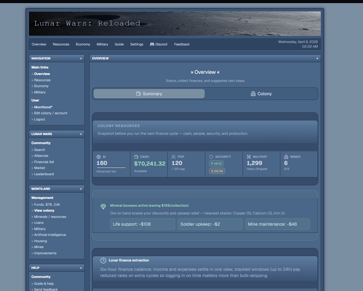Click the Mines building icon
363x291 pixels.
(286, 157)
